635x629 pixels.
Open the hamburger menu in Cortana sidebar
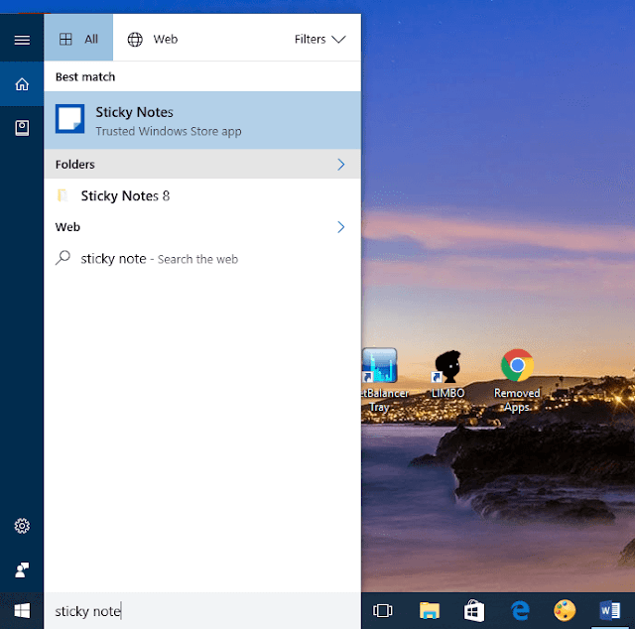[x=22, y=40]
